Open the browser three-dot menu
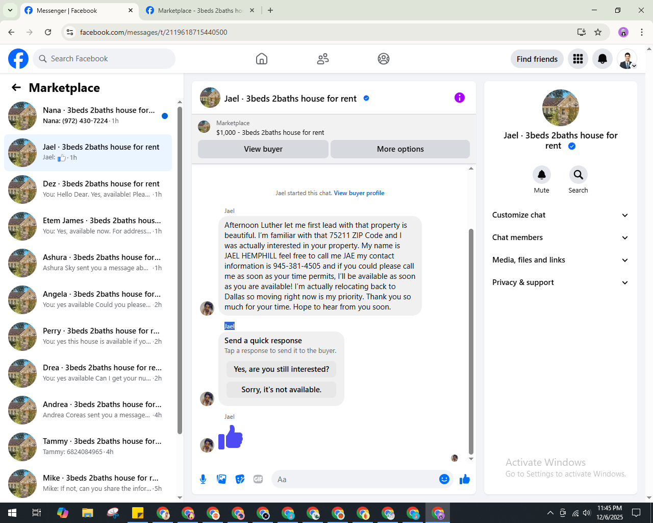Viewport: 653px width, 523px height. [642, 32]
